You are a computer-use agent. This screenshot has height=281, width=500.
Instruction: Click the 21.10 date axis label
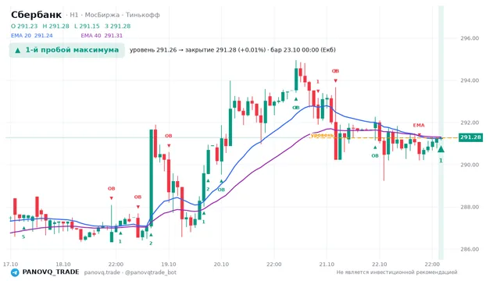327,265
